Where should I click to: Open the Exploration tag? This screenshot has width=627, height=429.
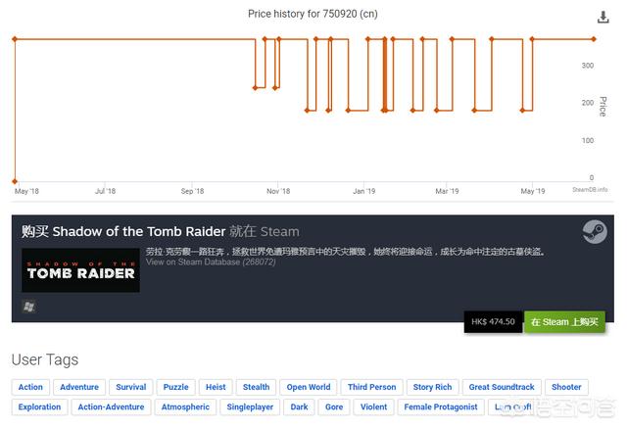click(39, 407)
